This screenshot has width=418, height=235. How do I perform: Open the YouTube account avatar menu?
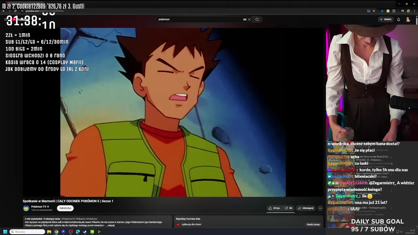[x=408, y=19]
